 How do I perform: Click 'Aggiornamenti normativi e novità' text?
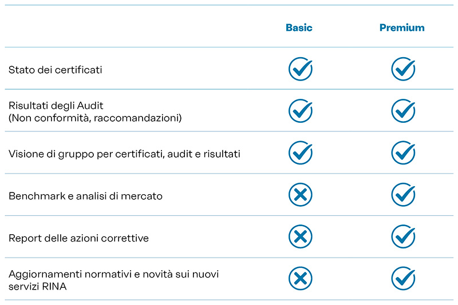113,274
